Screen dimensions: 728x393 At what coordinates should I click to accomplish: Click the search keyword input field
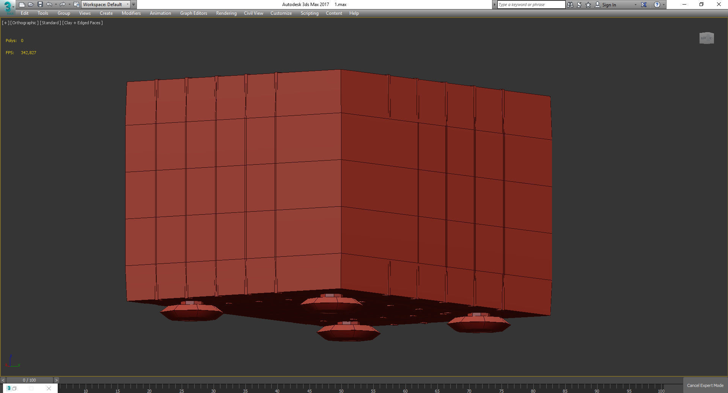pos(531,5)
